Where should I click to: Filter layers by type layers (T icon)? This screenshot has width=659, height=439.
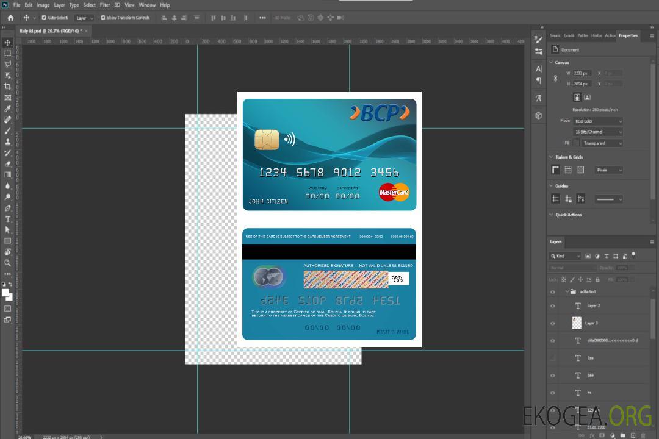tap(607, 256)
